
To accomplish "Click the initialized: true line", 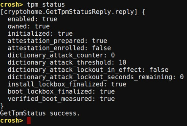I will (40, 34).
